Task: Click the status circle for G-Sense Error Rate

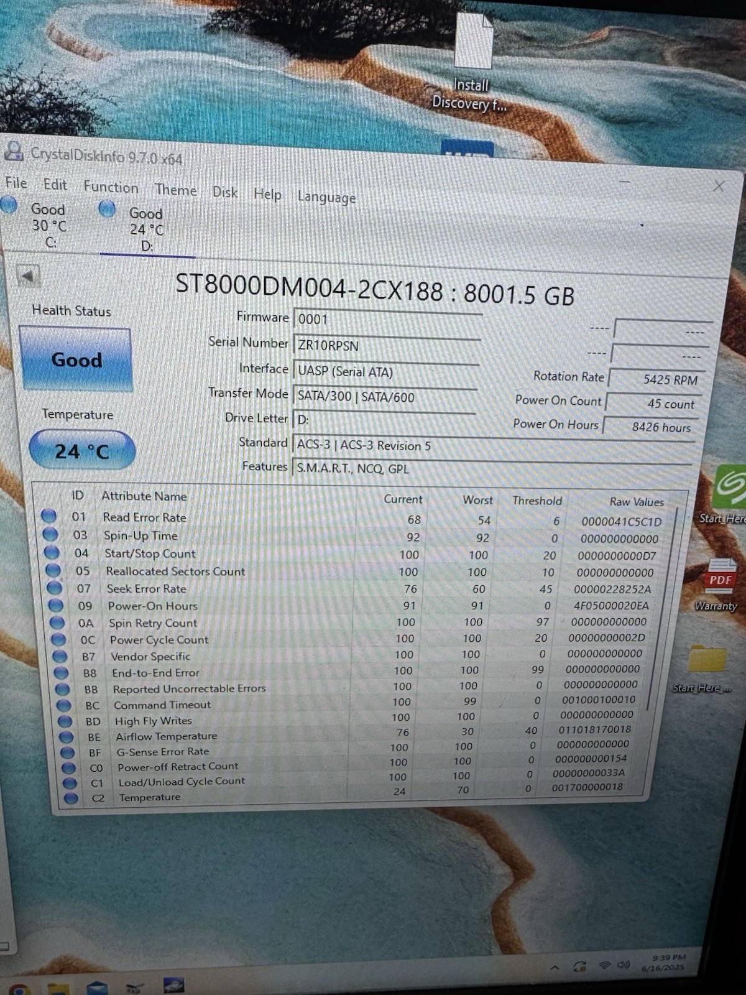Action: tap(67, 752)
